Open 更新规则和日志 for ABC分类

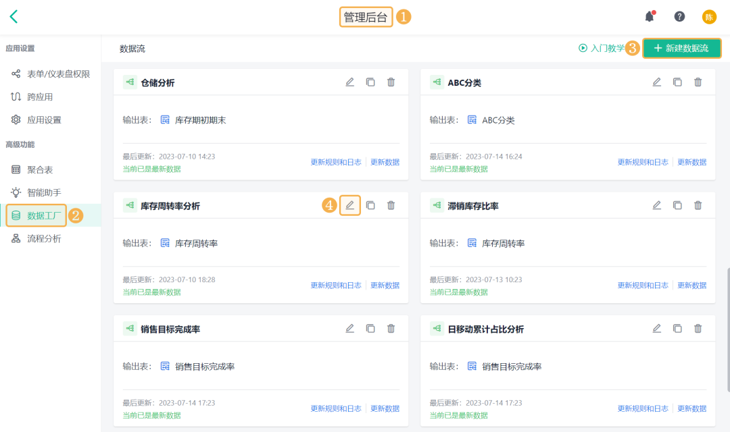pos(643,162)
